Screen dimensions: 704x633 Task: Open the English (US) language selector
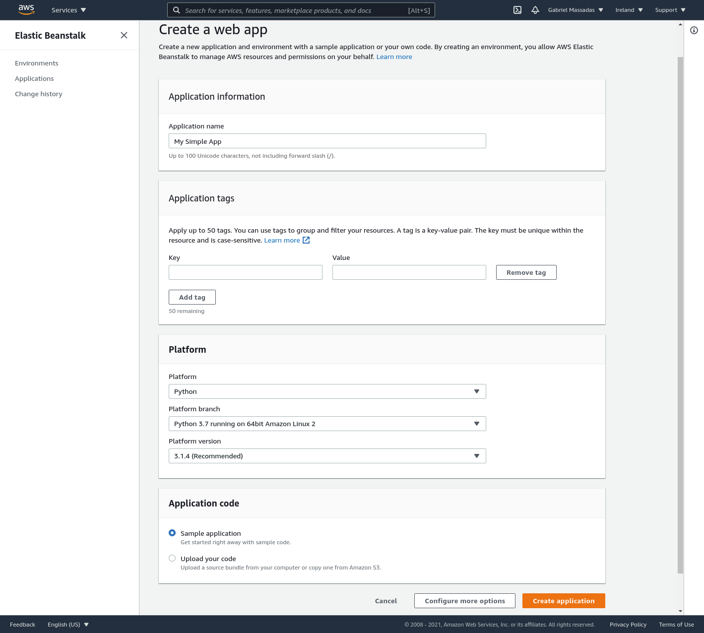coord(67,624)
